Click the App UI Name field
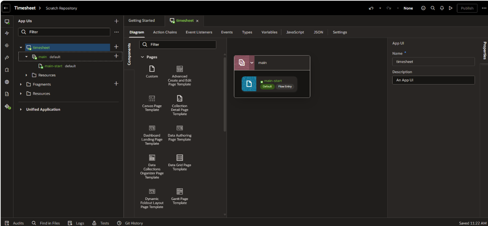Screen dimensions: 488x226 click(433, 62)
